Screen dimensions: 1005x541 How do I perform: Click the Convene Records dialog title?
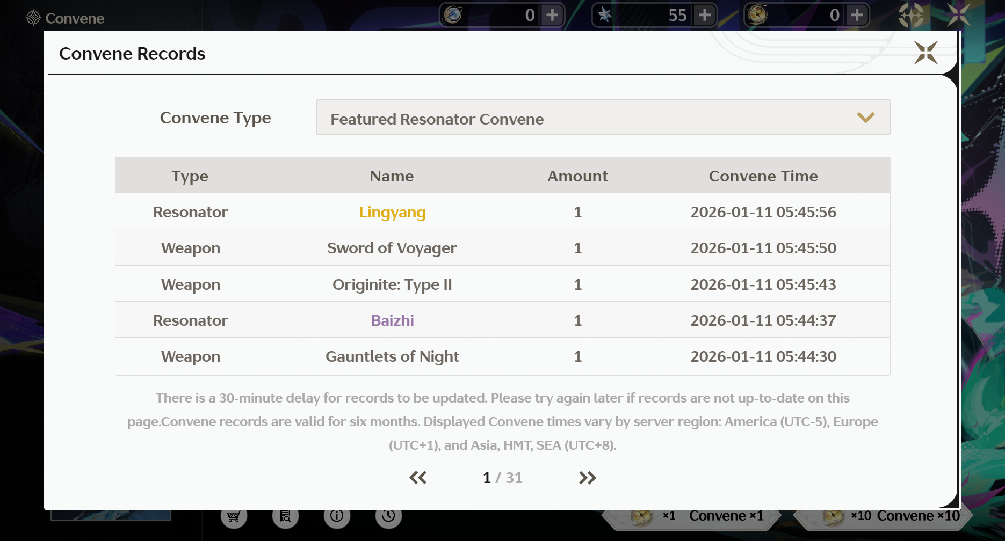[132, 54]
